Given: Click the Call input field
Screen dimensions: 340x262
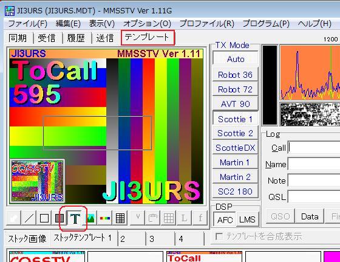Looking at the screenshot, I should 314,148.
